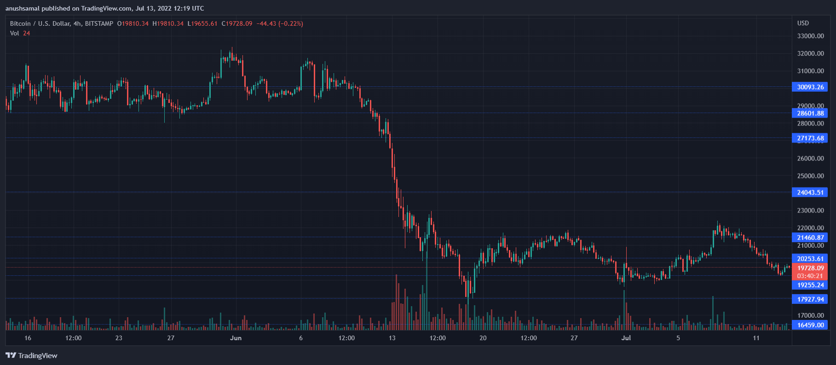Viewport: 836px width, 365px height.
Task: Click the red 19728.09 current price label
Action: click(810, 268)
